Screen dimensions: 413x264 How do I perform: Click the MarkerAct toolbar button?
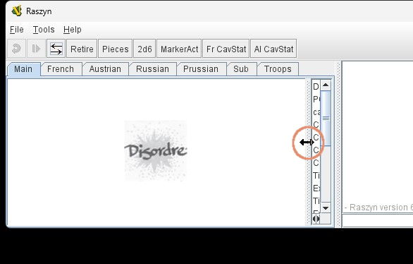179,49
